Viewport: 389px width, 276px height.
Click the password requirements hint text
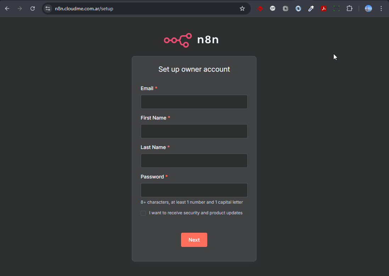(x=192, y=202)
